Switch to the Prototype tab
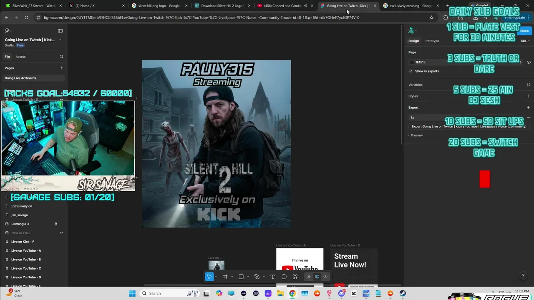The width and height of the screenshot is (534, 300). coord(431,41)
